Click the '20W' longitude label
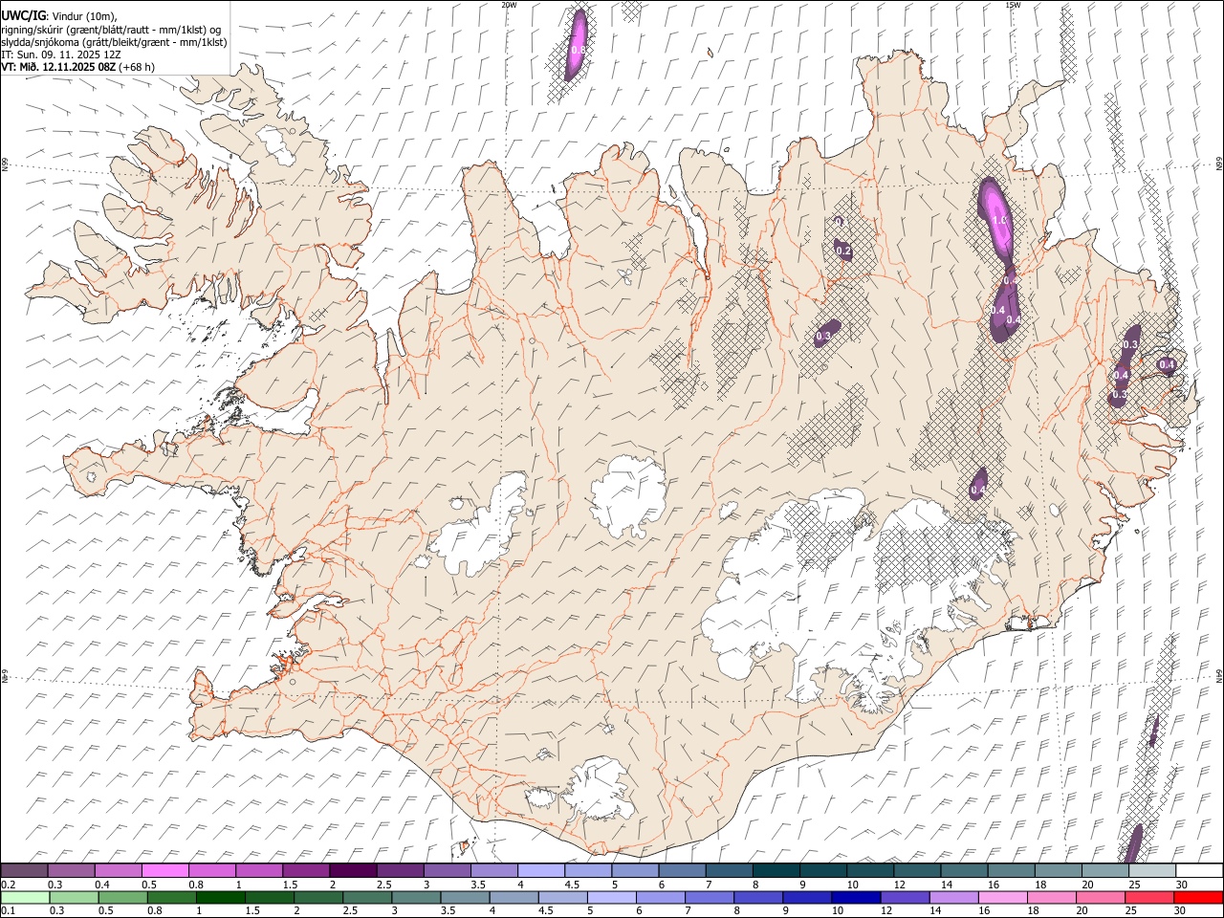Screen dimensions: 1224x918 pos(509,5)
